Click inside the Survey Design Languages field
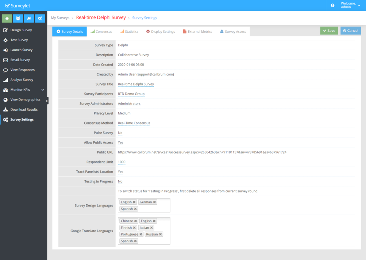The image size is (366, 260). 153,209
